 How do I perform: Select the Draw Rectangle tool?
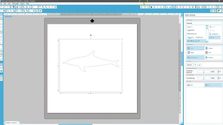click(x=1, y=24)
